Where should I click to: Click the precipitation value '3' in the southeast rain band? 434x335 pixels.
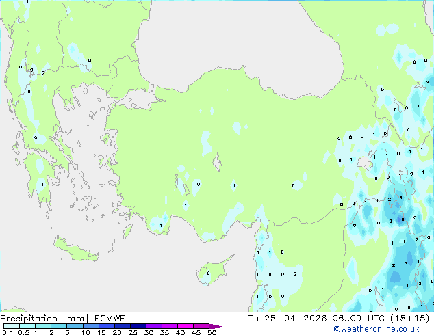pos(406,263)
